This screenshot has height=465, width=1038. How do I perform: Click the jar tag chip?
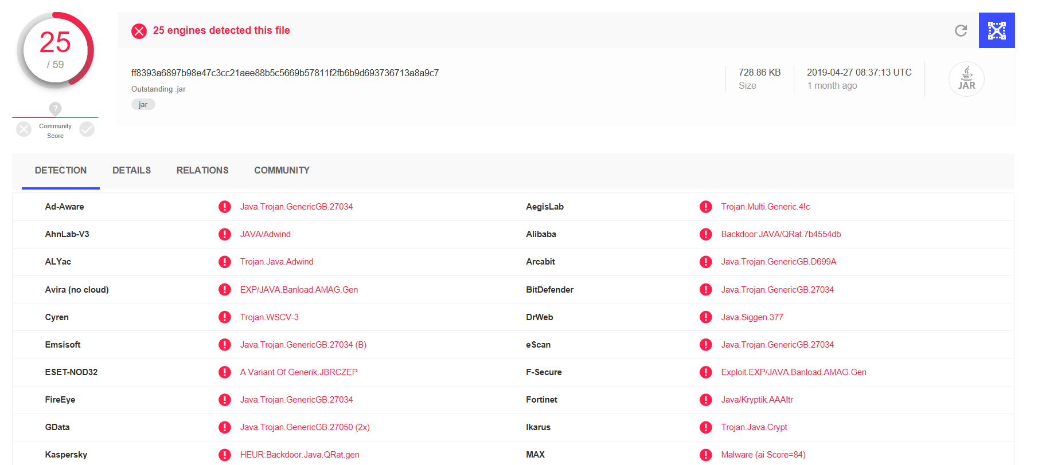click(143, 104)
